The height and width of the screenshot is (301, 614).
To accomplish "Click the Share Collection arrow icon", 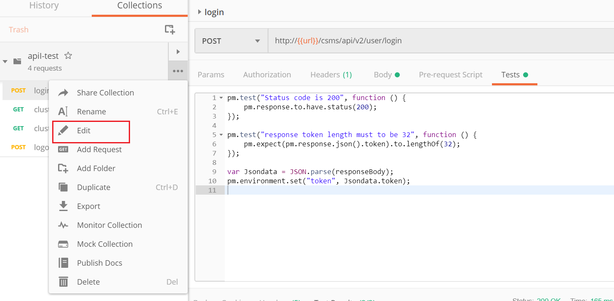I will (63, 93).
